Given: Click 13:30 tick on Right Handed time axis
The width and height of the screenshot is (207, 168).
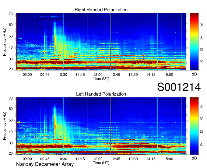Looking at the screenshot, I should point(133,75).
